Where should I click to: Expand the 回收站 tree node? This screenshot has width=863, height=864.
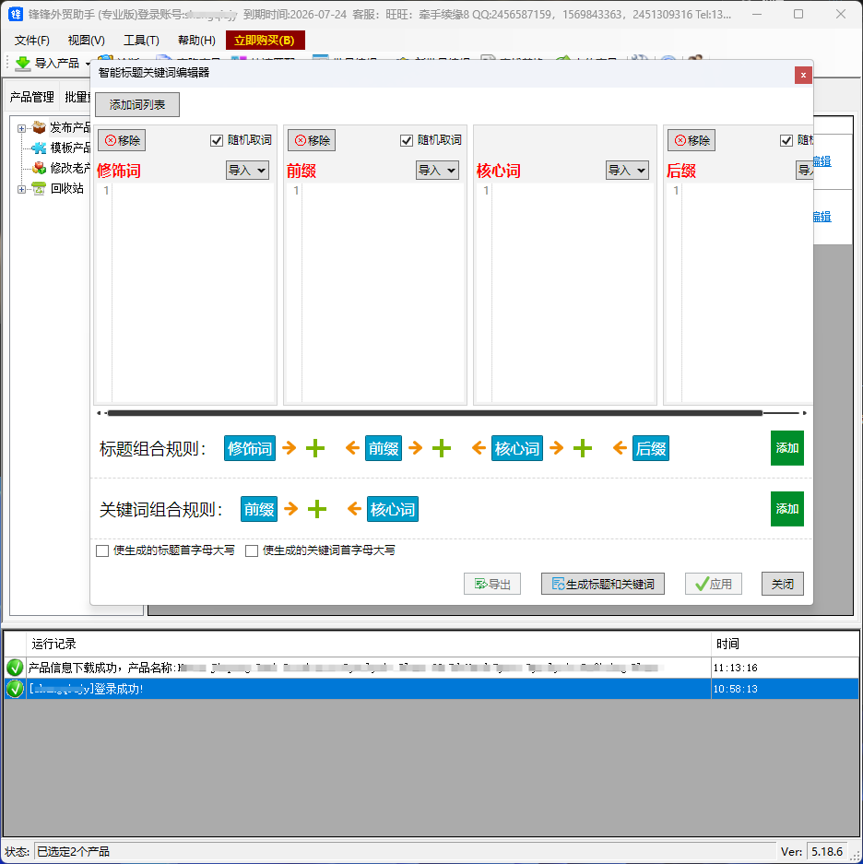[22, 189]
